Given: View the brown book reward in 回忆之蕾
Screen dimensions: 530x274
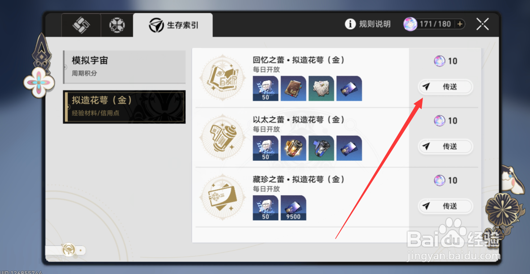Looking at the screenshot, I should tap(293, 88).
